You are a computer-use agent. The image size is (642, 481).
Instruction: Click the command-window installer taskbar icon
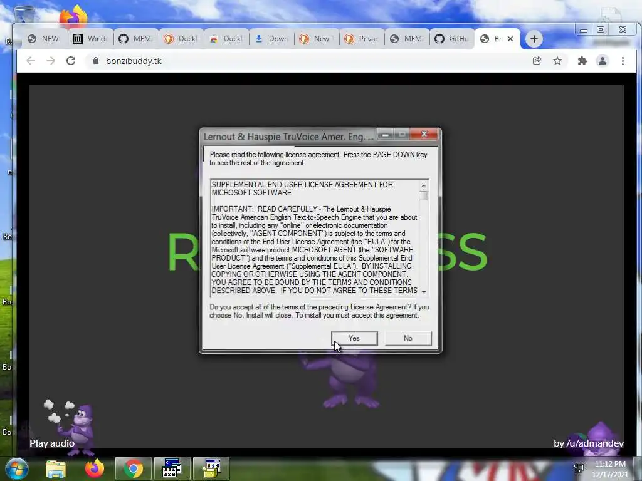pyautogui.click(x=172, y=468)
